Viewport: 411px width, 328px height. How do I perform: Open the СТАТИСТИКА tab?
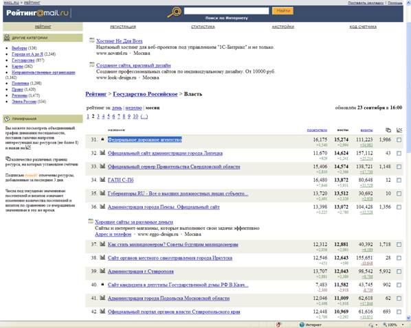tap(203, 27)
